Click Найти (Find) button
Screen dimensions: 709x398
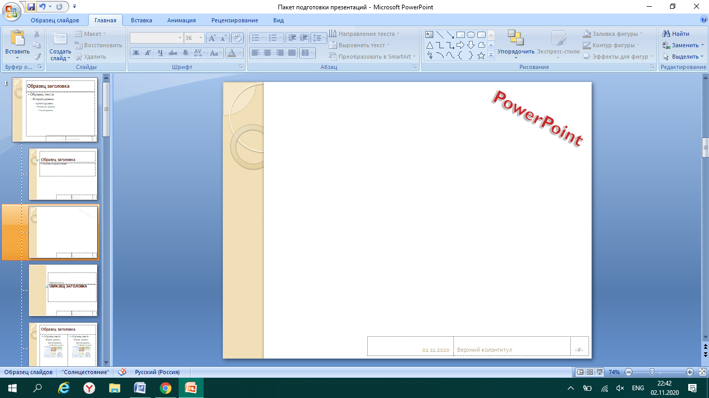676,34
